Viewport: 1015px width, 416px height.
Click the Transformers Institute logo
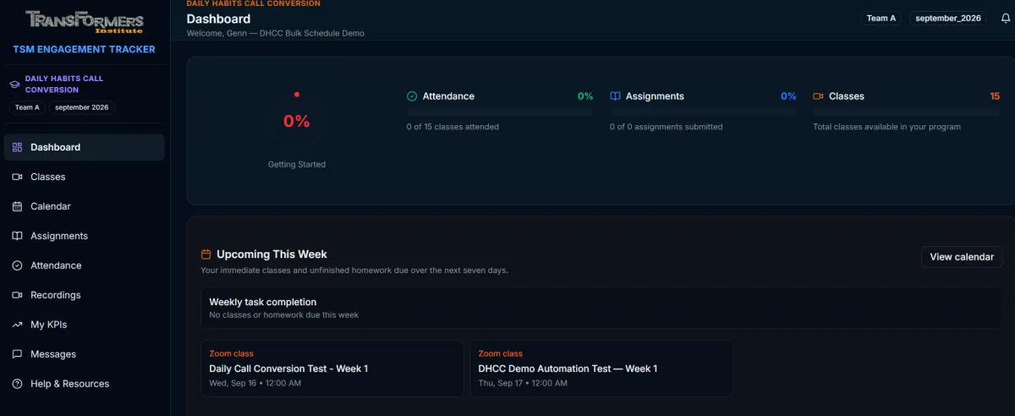coord(85,21)
